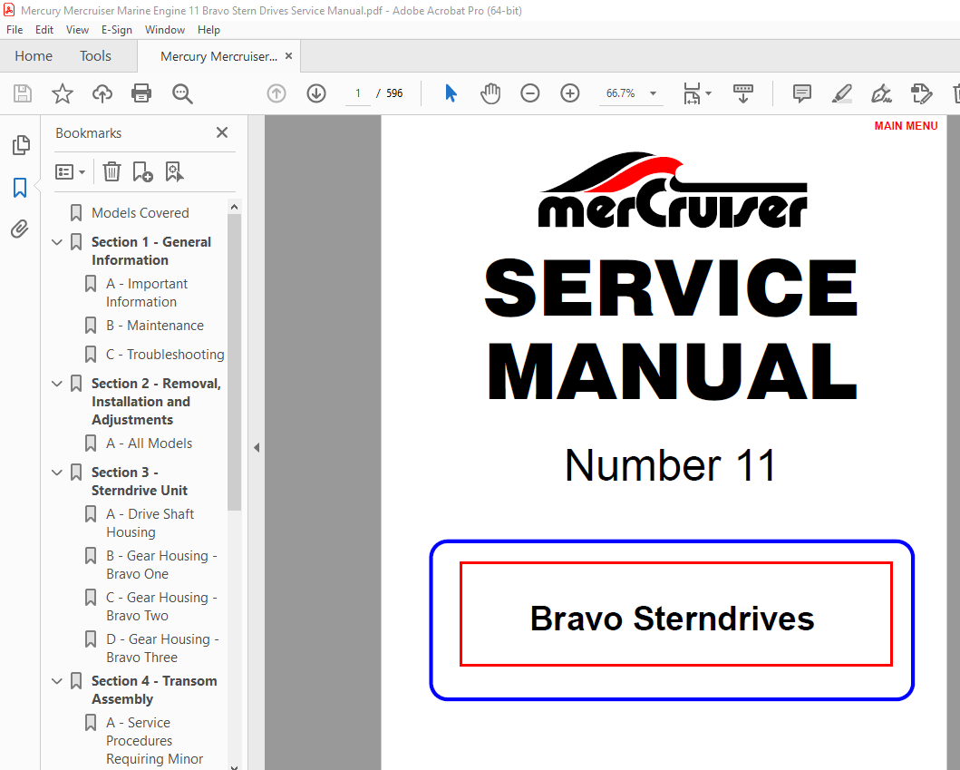Switch to the Tools tab
The width and height of the screenshot is (960, 770).
pos(95,55)
